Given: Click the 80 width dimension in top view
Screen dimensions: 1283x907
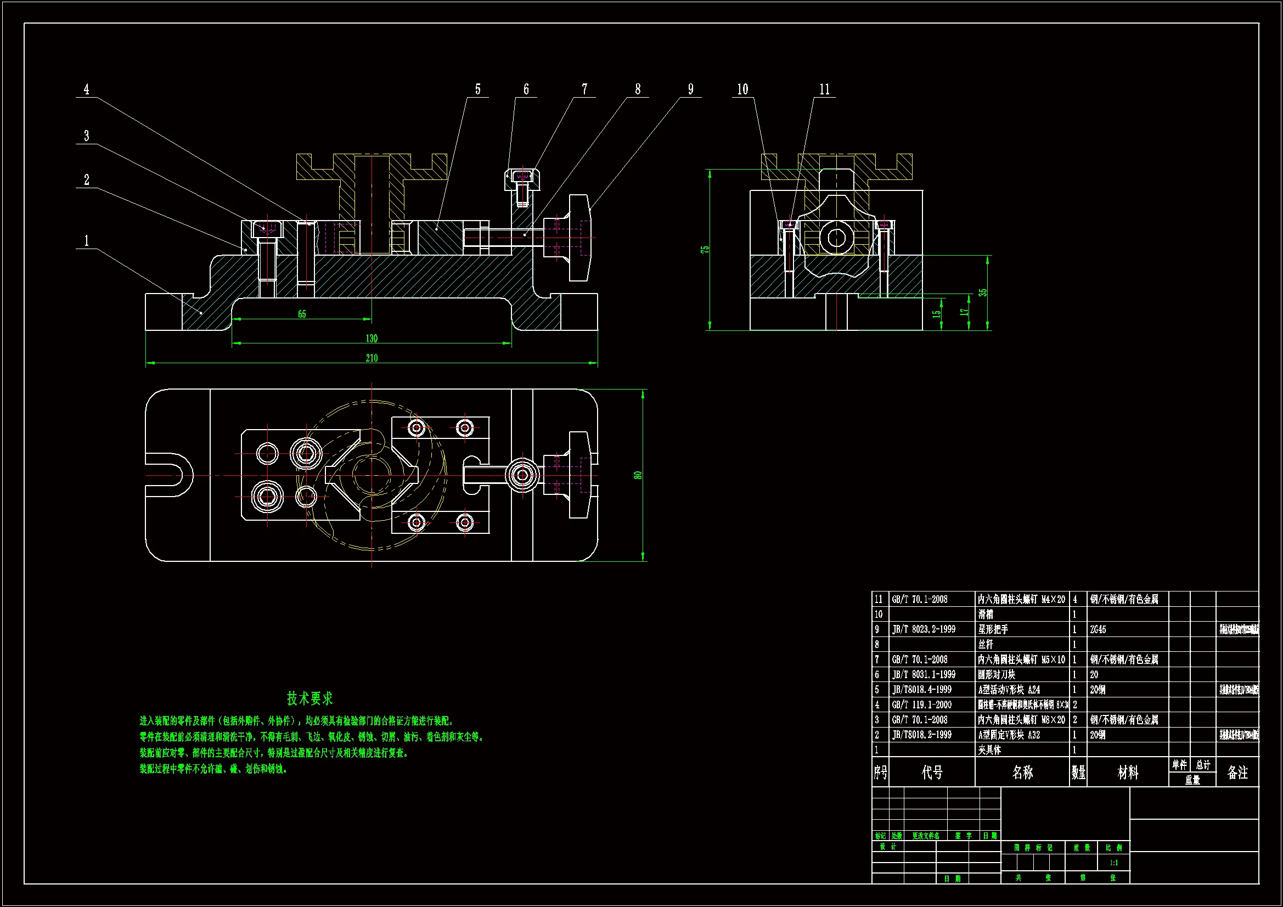Looking at the screenshot, I should tap(638, 475).
